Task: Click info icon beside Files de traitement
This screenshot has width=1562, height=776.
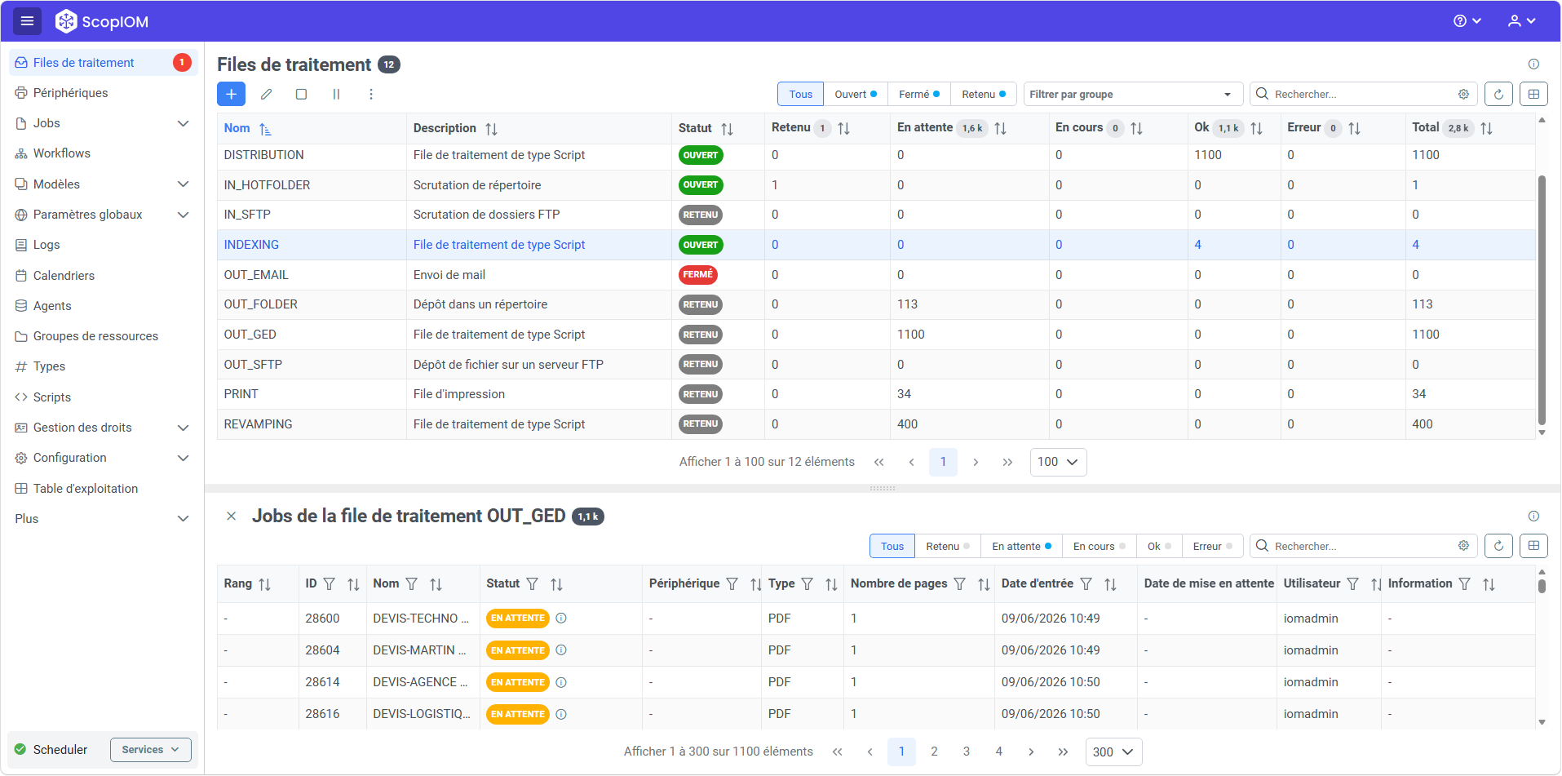Action: point(1533,64)
